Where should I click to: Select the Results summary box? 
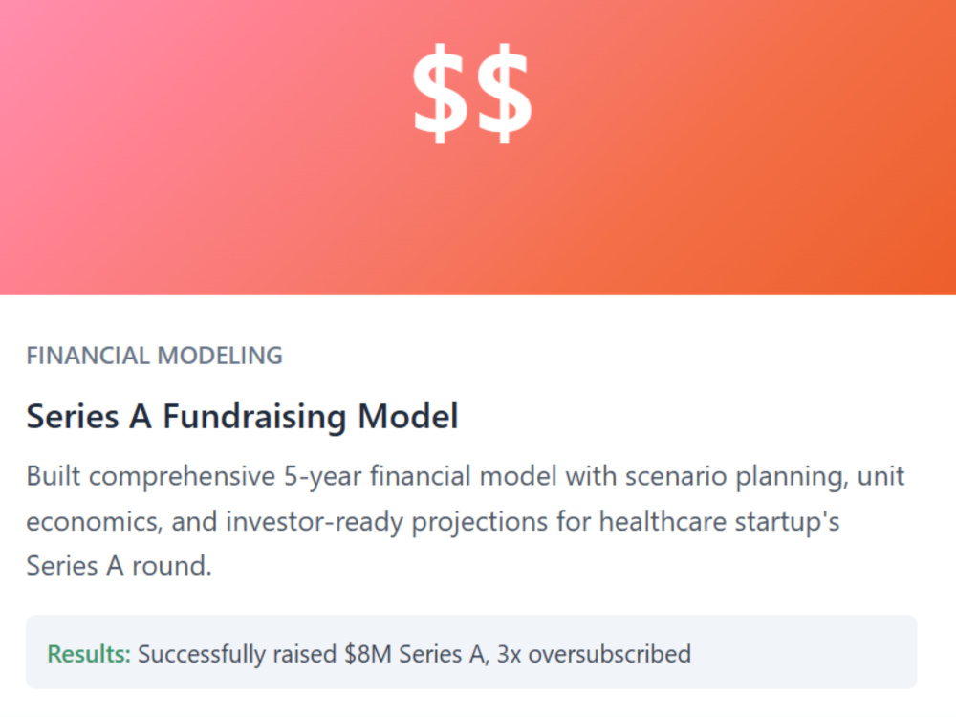(x=471, y=652)
